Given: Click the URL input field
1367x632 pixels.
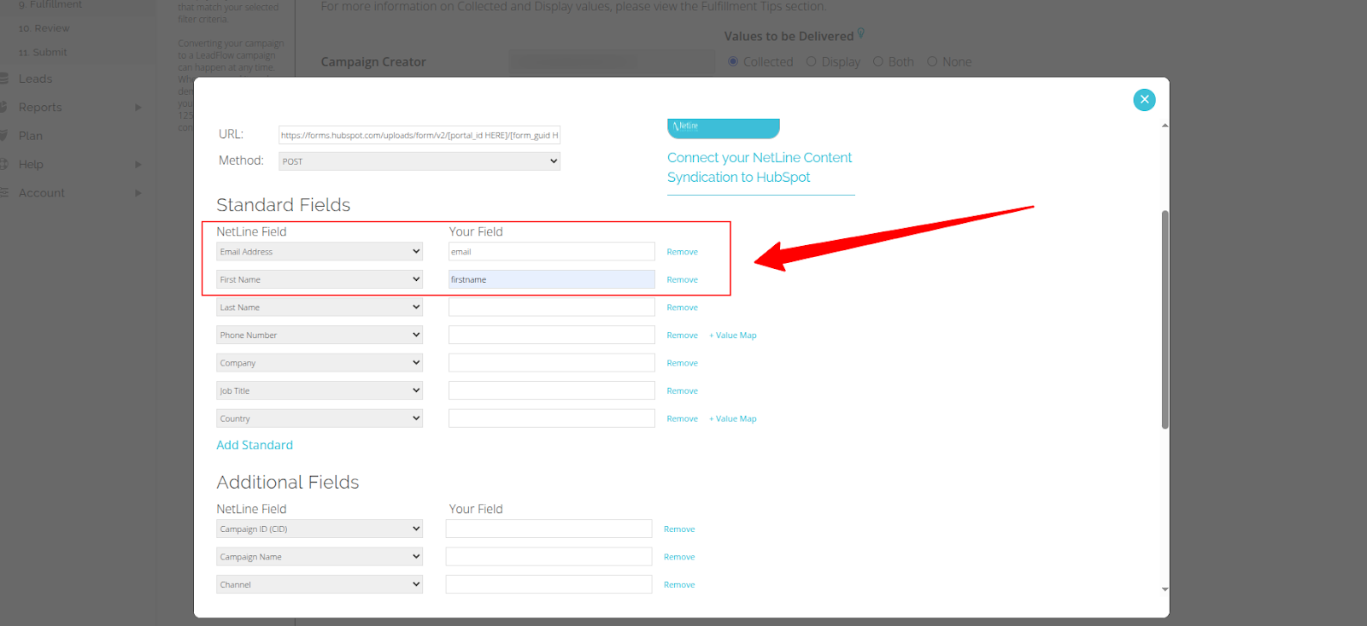Looking at the screenshot, I should 419,135.
